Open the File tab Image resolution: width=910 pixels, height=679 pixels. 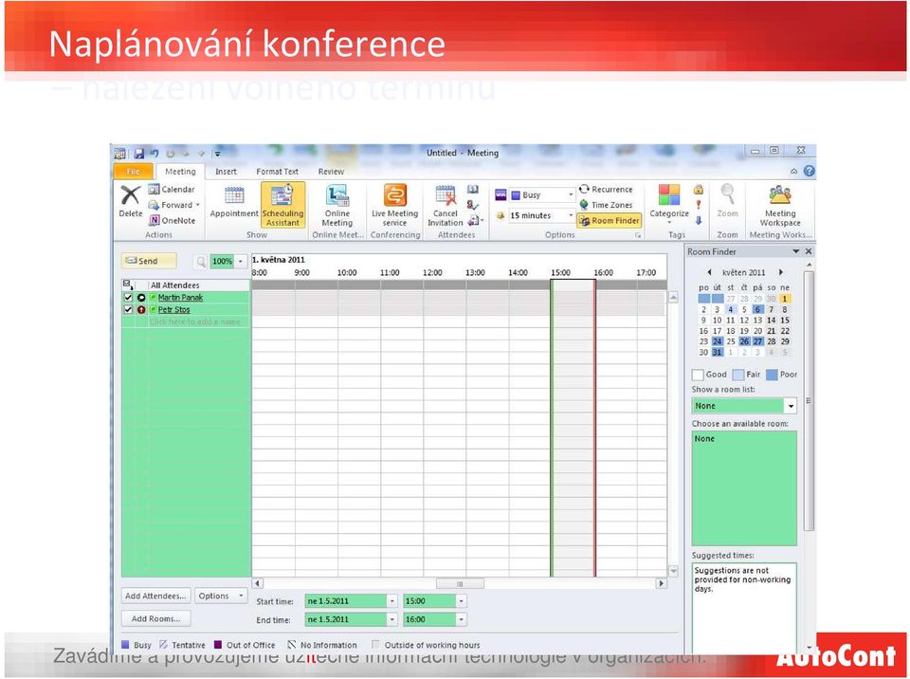pyautogui.click(x=133, y=172)
